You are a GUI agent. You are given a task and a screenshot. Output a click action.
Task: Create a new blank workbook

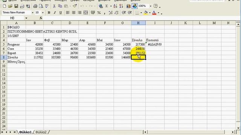[x=4, y=6]
